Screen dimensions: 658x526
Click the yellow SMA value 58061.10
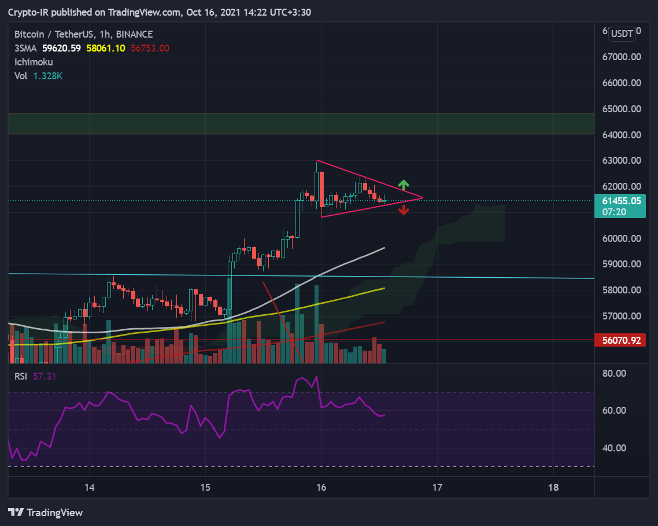point(106,48)
